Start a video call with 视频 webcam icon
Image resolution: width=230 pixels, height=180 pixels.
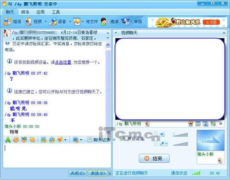click(x=28, y=22)
